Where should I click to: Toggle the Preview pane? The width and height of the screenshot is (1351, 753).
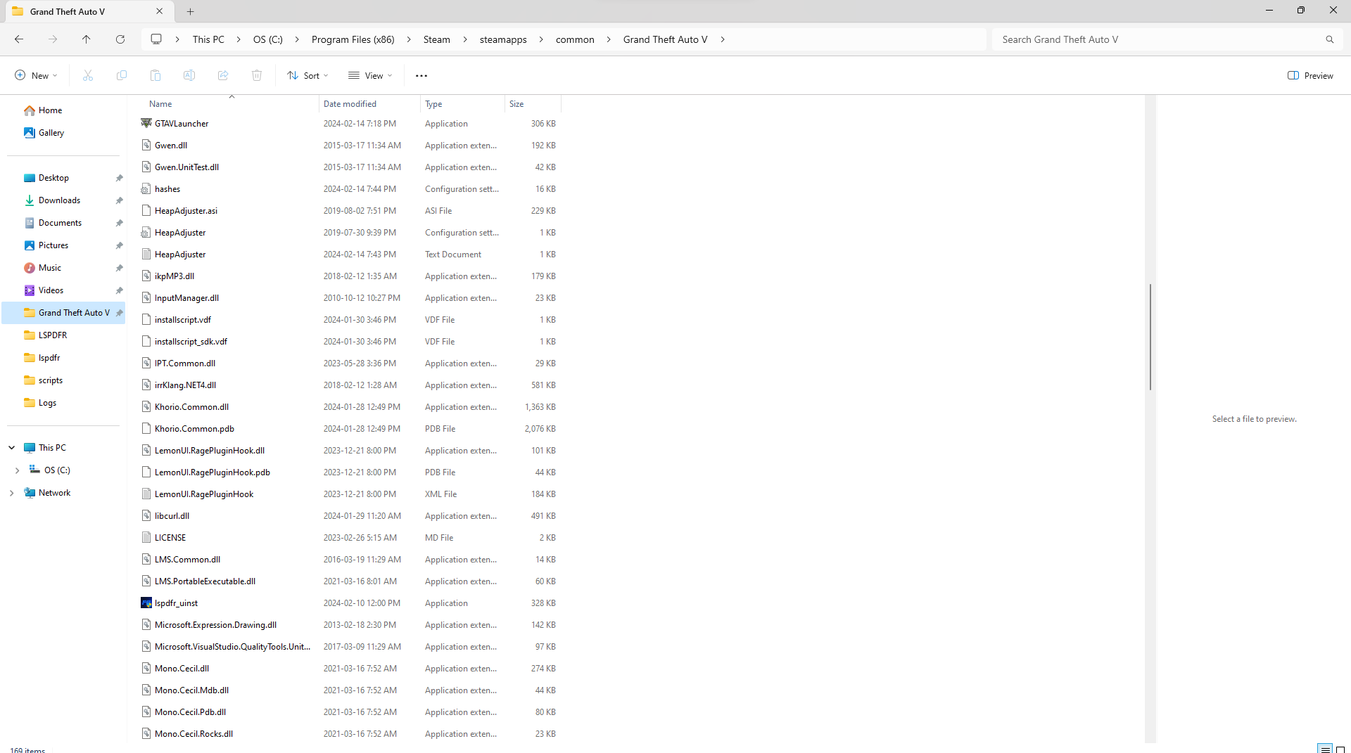click(1310, 75)
